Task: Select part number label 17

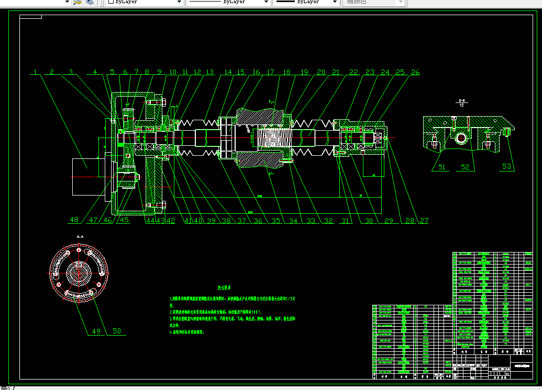Action: point(270,72)
